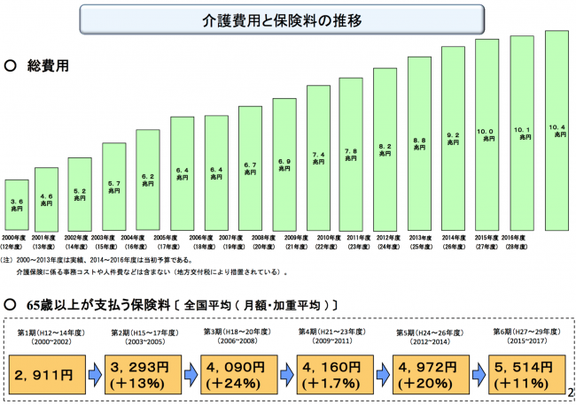Click the 第4期 (H21～23年度) period label
This screenshot has width=576, height=405.
point(329,334)
